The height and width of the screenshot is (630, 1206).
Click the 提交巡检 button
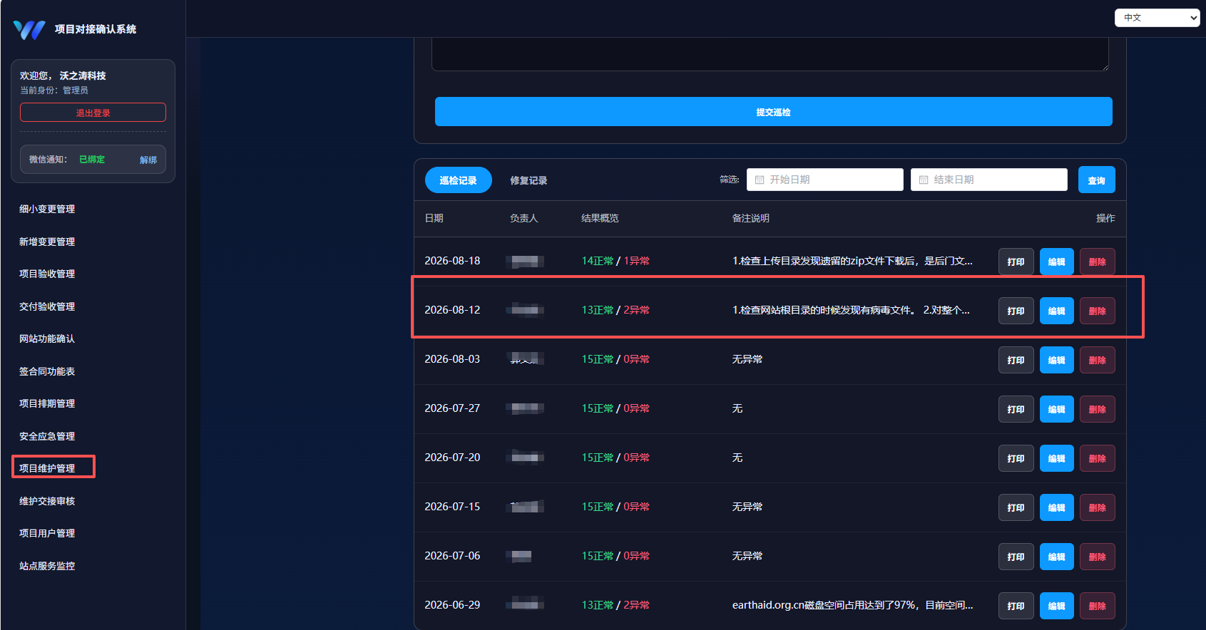(x=773, y=112)
